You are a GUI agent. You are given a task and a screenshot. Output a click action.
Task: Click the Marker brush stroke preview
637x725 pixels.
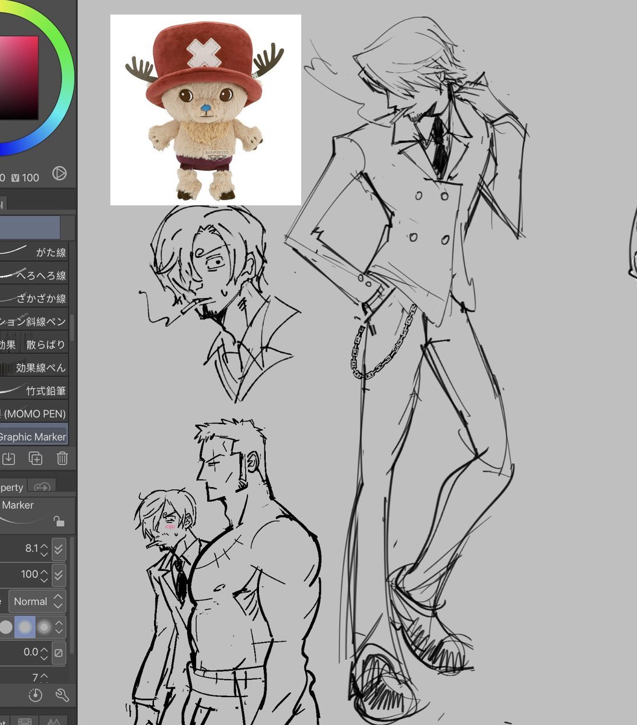point(25,520)
